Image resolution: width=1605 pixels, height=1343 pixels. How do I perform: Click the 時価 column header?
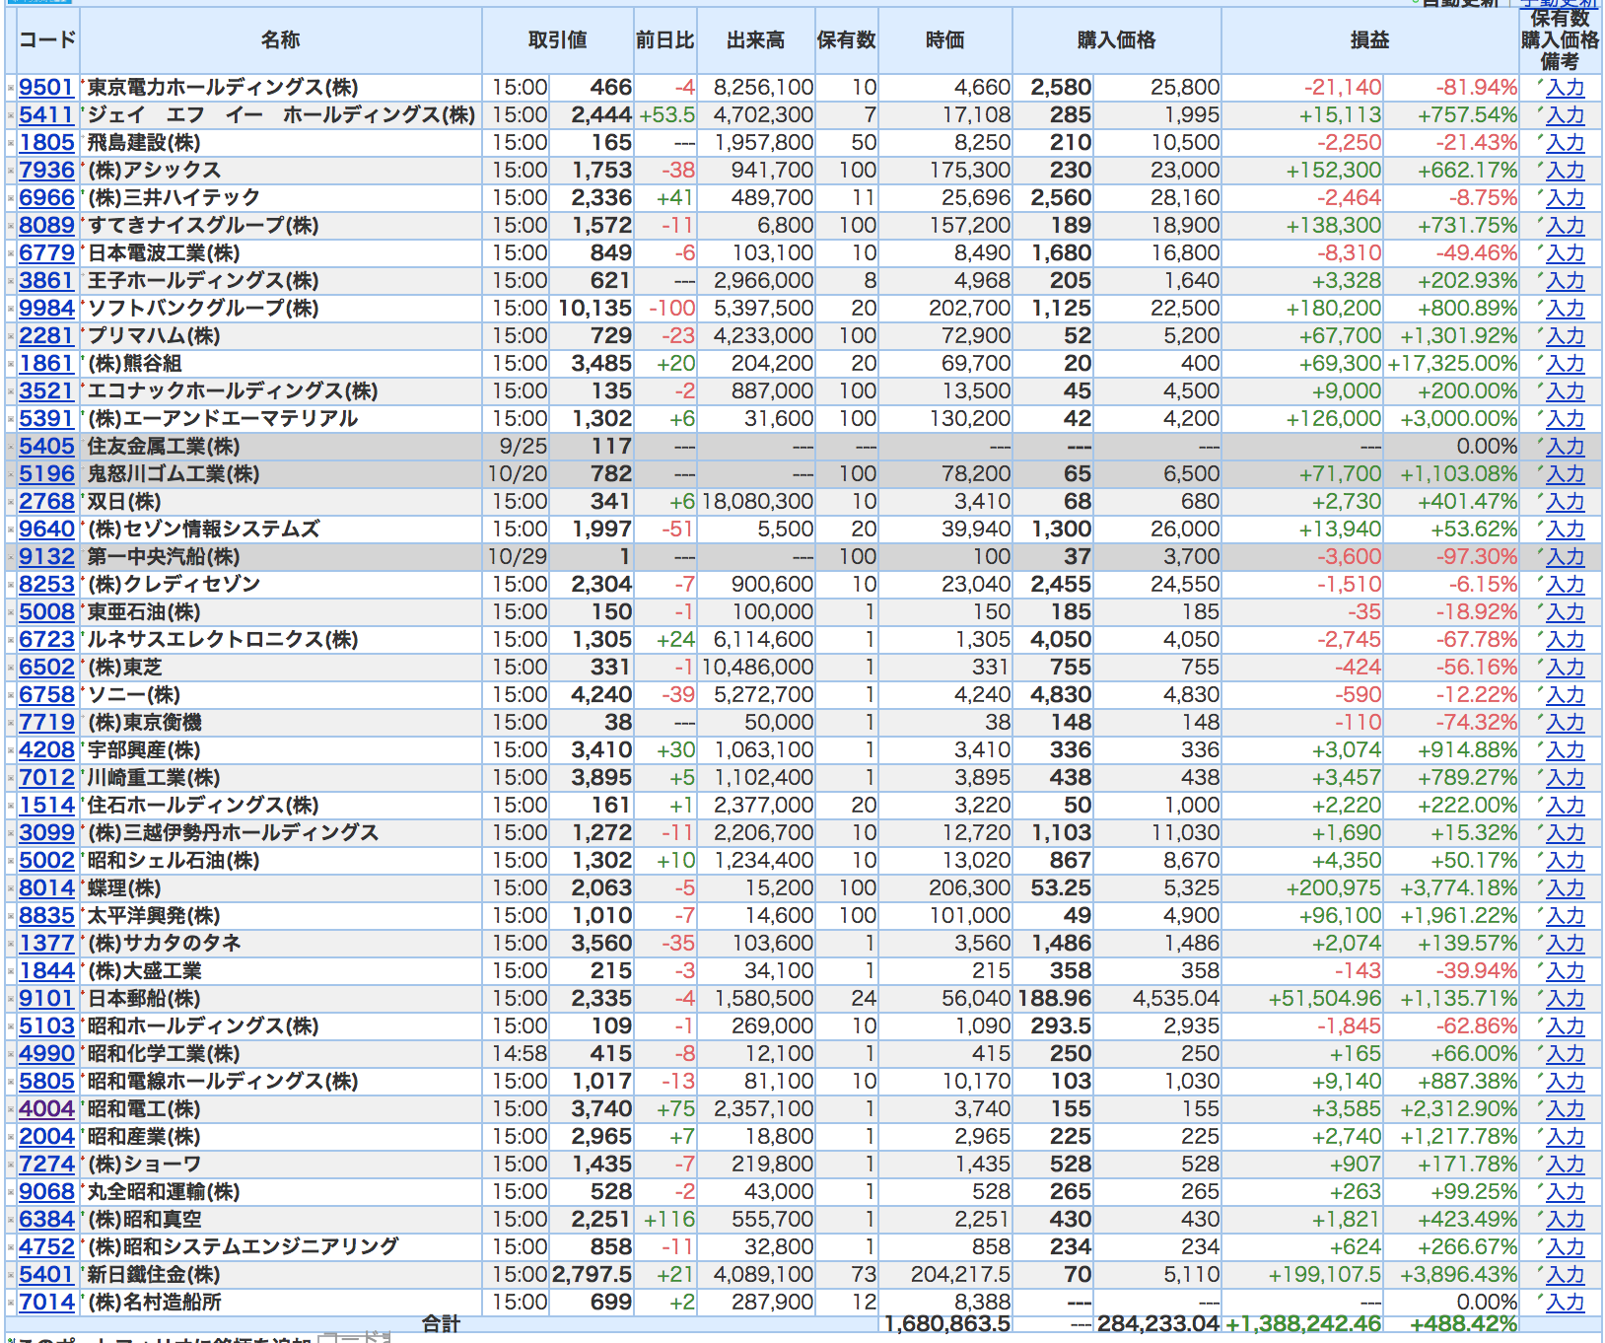pyautogui.click(x=944, y=40)
